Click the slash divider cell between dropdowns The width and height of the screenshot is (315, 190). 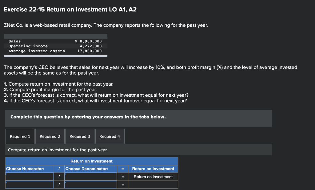[59, 176]
